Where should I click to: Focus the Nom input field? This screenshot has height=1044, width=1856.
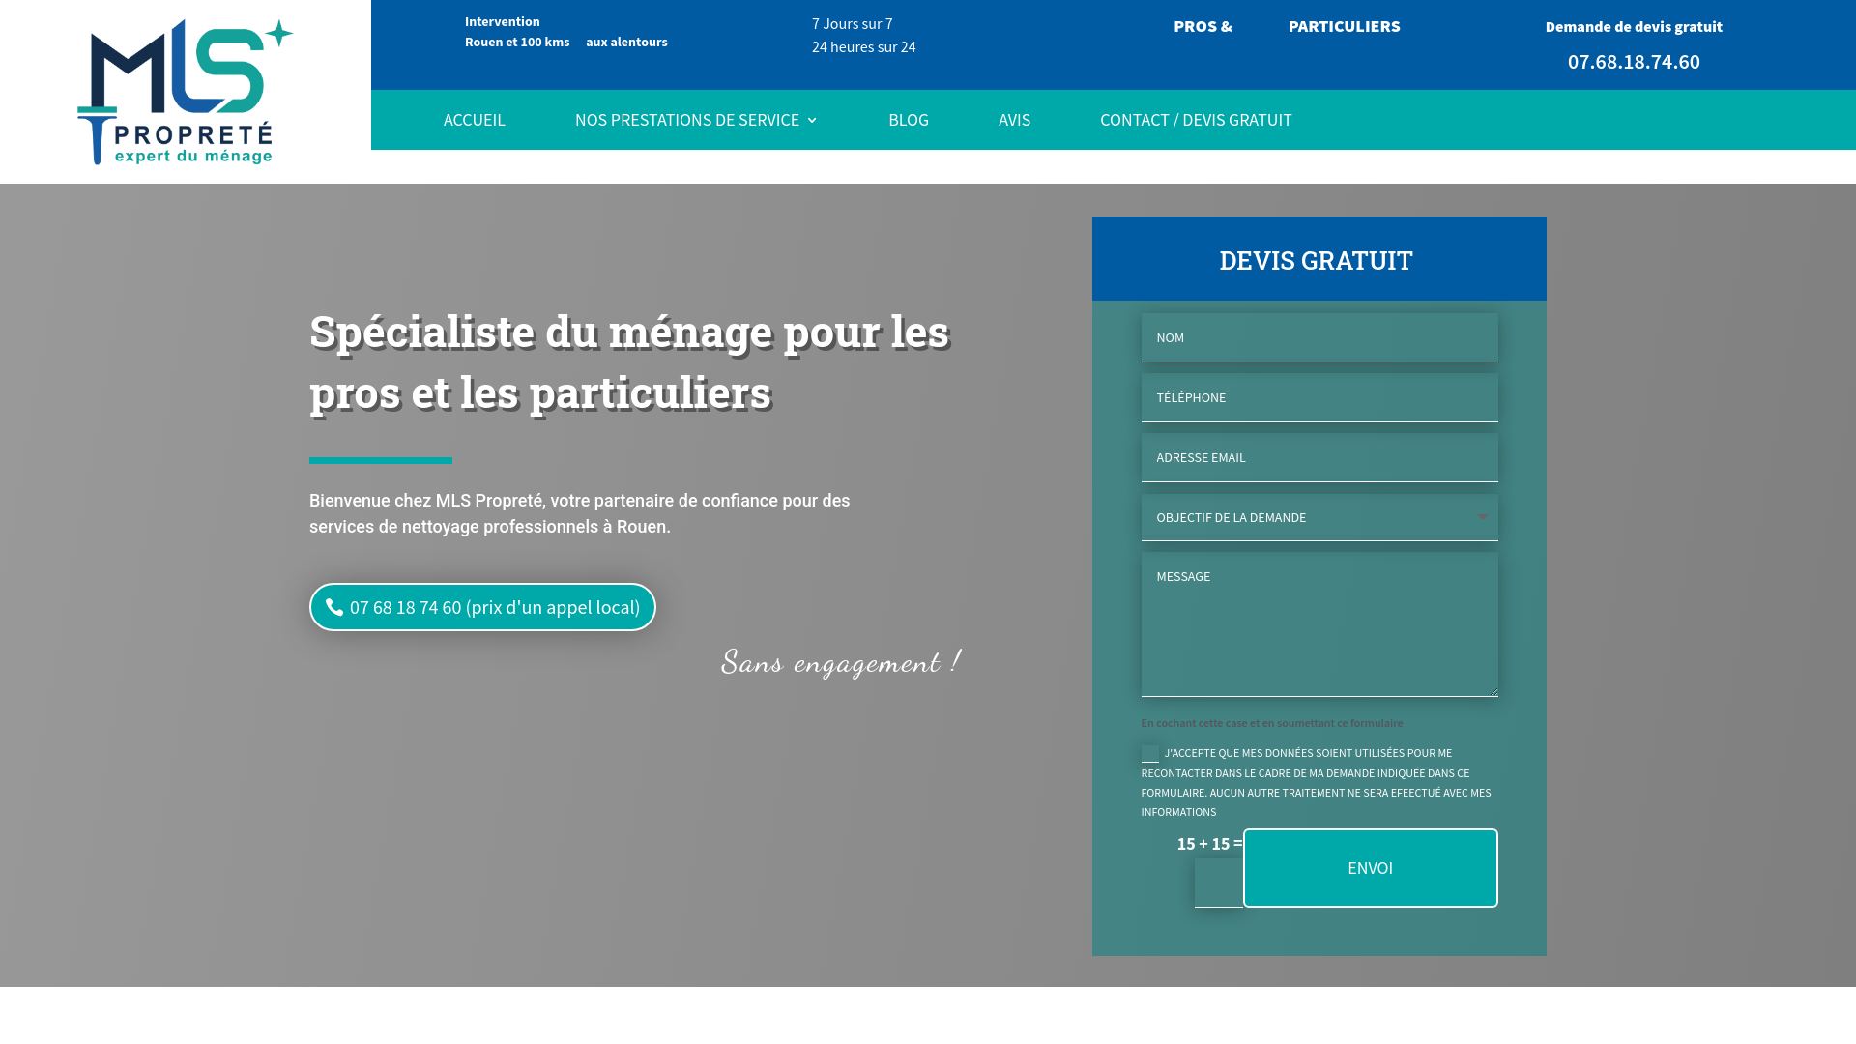pos(1319,337)
